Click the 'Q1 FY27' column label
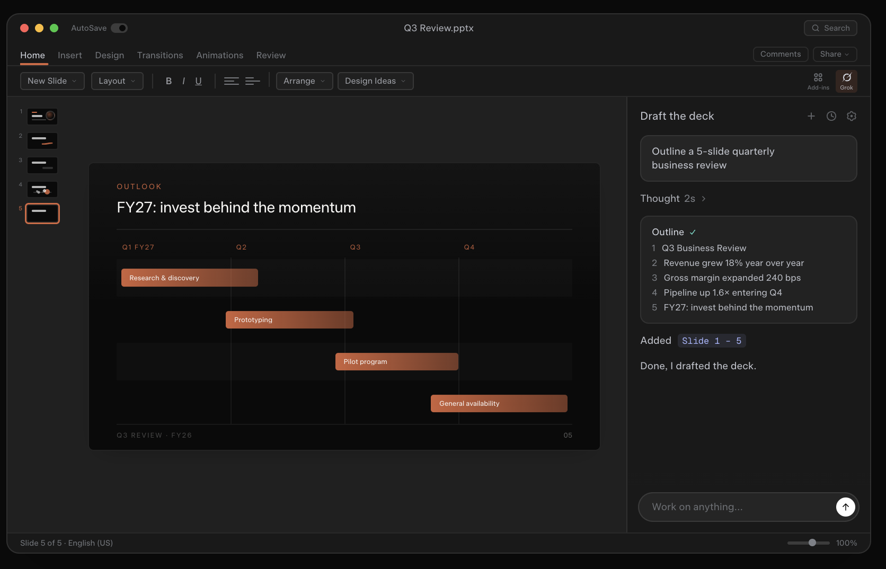Viewport: 886px width, 569px height. coord(138,247)
